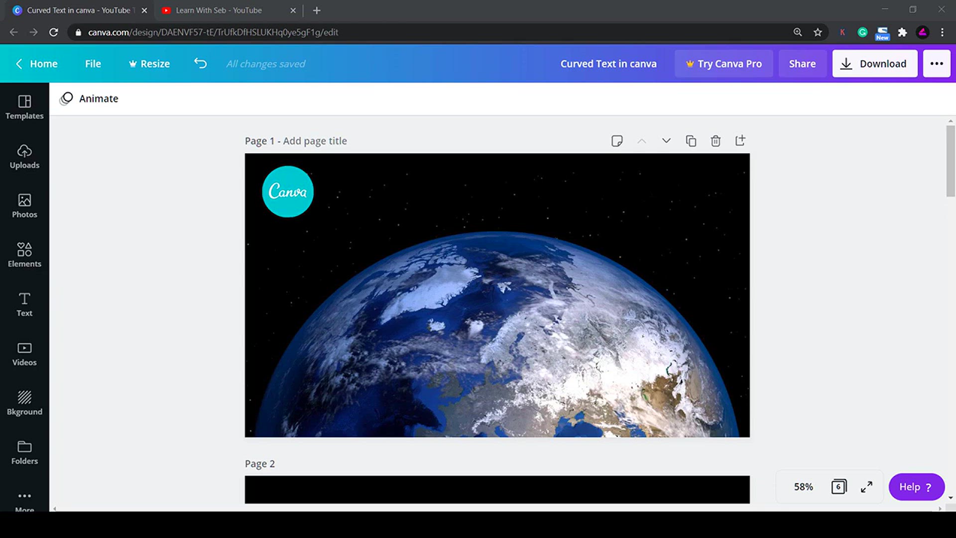
Task: Open browser zoom magnifier icon
Action: coord(798,32)
